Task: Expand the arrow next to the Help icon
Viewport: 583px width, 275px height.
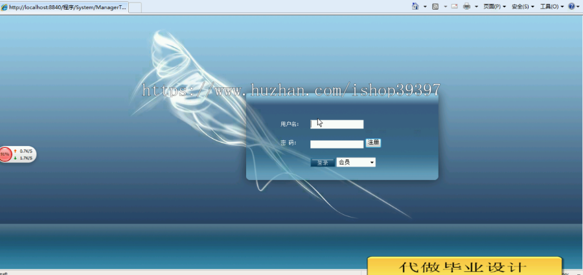Action: 578,6
